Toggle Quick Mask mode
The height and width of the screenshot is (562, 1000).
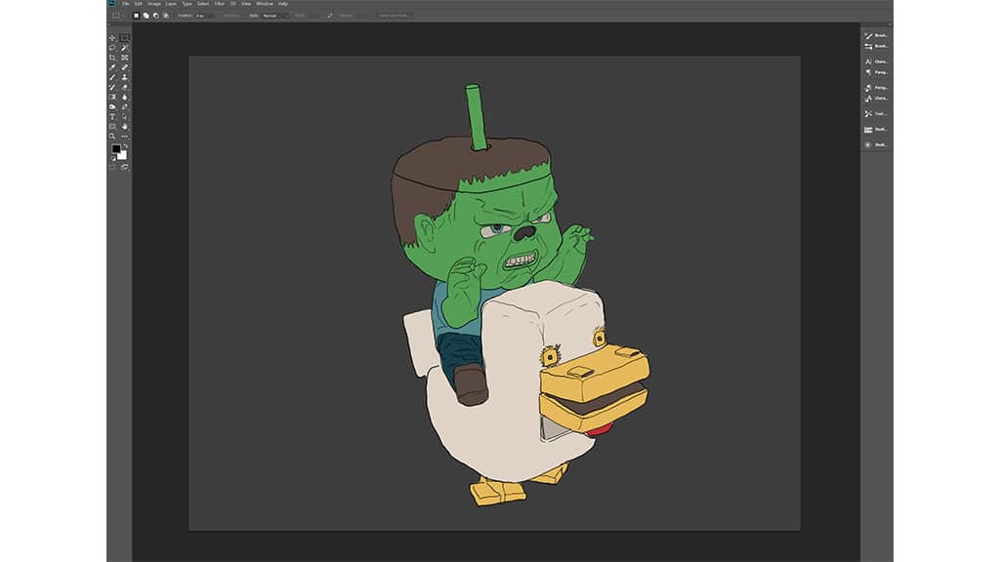[112, 168]
